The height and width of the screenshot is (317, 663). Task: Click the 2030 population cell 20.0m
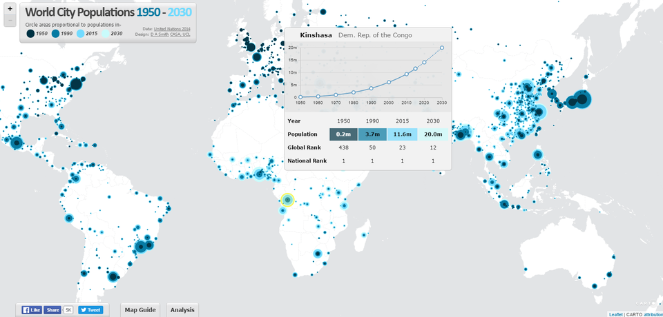click(x=433, y=134)
